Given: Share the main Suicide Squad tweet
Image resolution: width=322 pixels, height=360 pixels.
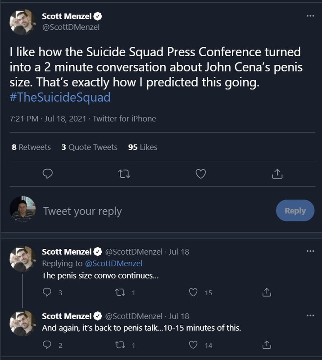Looking at the screenshot, I should pyautogui.click(x=278, y=173).
